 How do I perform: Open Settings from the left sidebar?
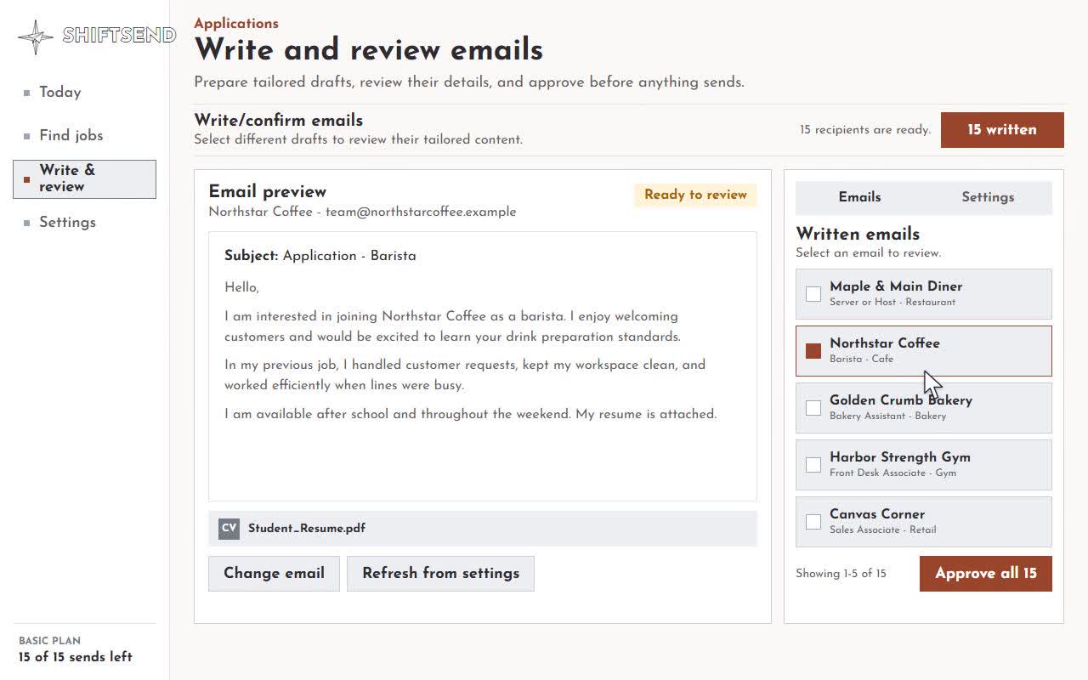[67, 222]
